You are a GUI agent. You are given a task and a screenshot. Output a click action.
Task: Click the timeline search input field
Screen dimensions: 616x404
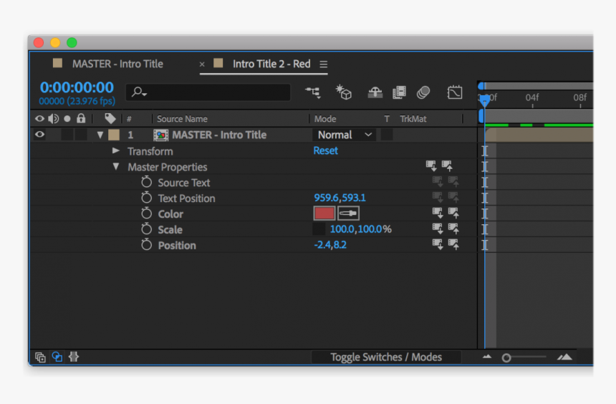pos(208,92)
